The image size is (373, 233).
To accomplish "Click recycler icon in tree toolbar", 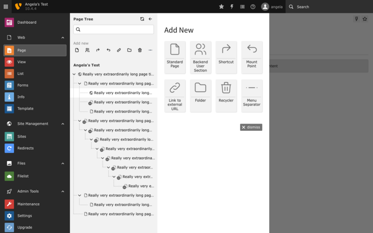I will point(140,50).
